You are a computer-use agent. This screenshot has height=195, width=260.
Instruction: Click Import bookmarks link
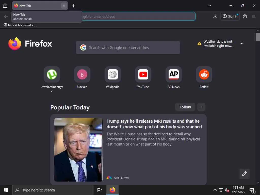point(19,25)
